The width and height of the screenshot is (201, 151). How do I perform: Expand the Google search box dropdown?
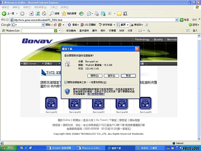(x=43, y=25)
